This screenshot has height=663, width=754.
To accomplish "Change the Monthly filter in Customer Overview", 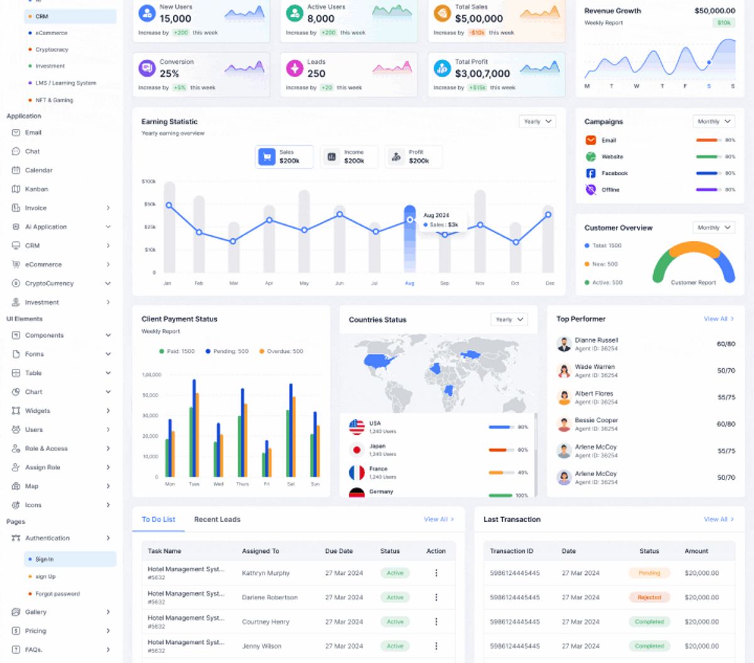I will point(713,227).
